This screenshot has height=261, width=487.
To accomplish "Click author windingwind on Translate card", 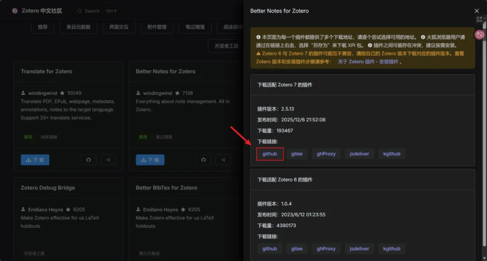I will coord(42,93).
